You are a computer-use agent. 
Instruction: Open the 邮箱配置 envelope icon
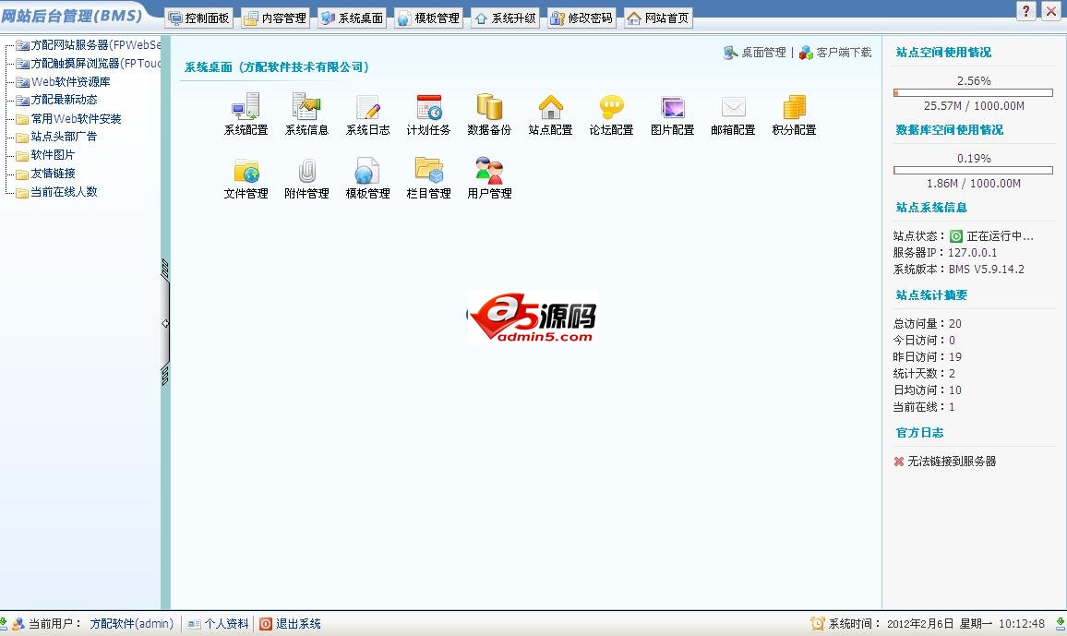pos(733,114)
